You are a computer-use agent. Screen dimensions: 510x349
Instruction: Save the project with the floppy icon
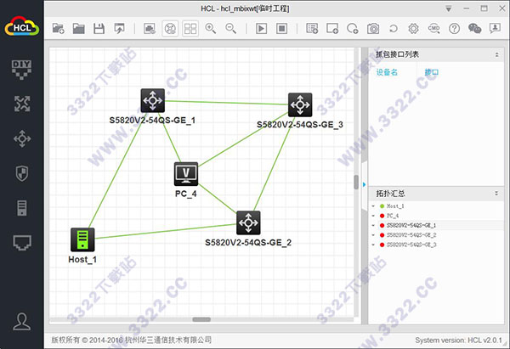tap(99, 29)
